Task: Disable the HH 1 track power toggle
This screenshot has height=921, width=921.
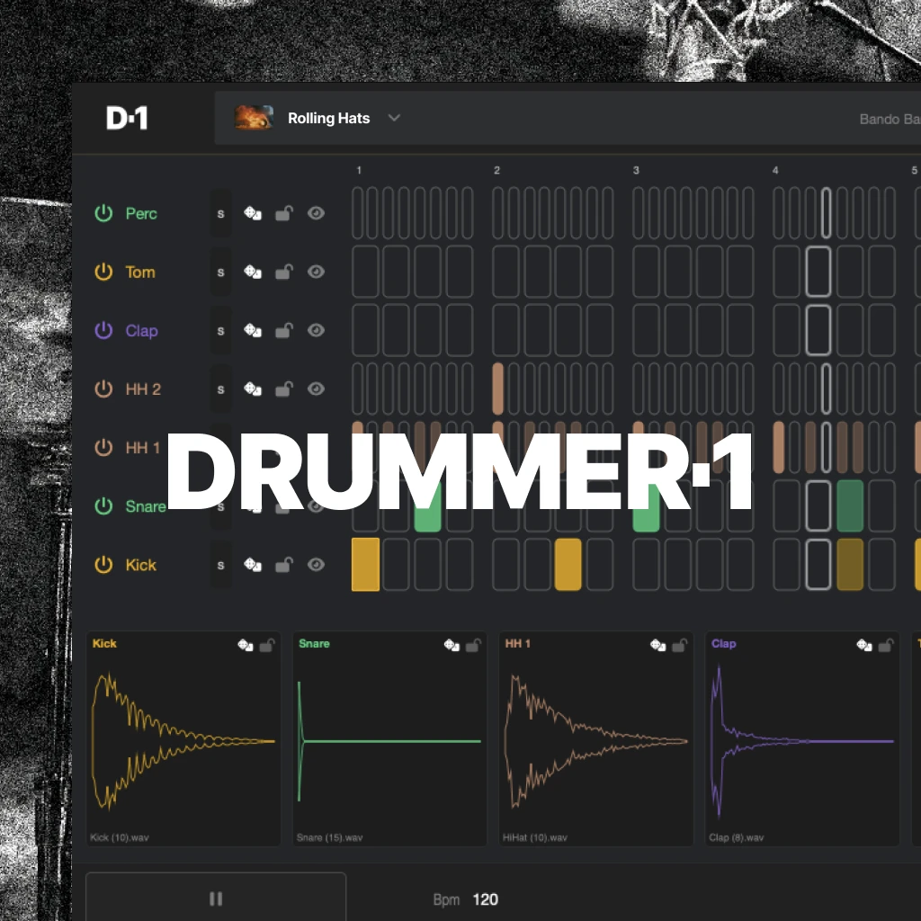Action: 103,447
